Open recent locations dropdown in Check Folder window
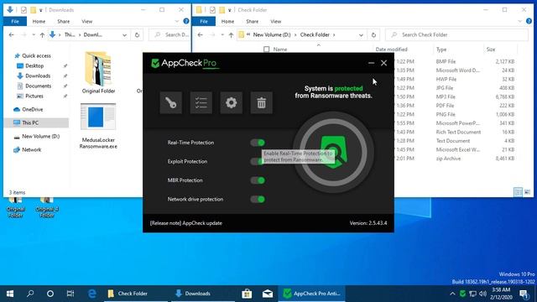 pyautogui.click(x=222, y=35)
